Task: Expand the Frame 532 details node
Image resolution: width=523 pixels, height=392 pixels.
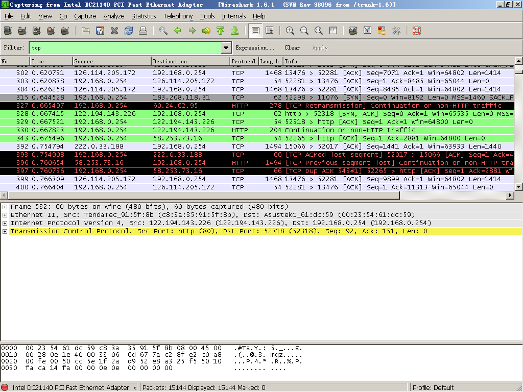Action: [x=5, y=207]
